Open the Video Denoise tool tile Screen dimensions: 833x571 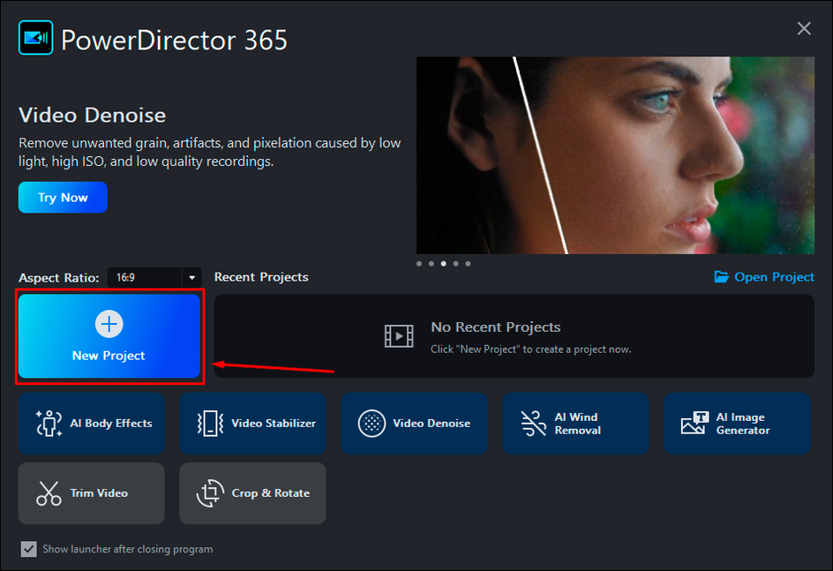tap(415, 424)
